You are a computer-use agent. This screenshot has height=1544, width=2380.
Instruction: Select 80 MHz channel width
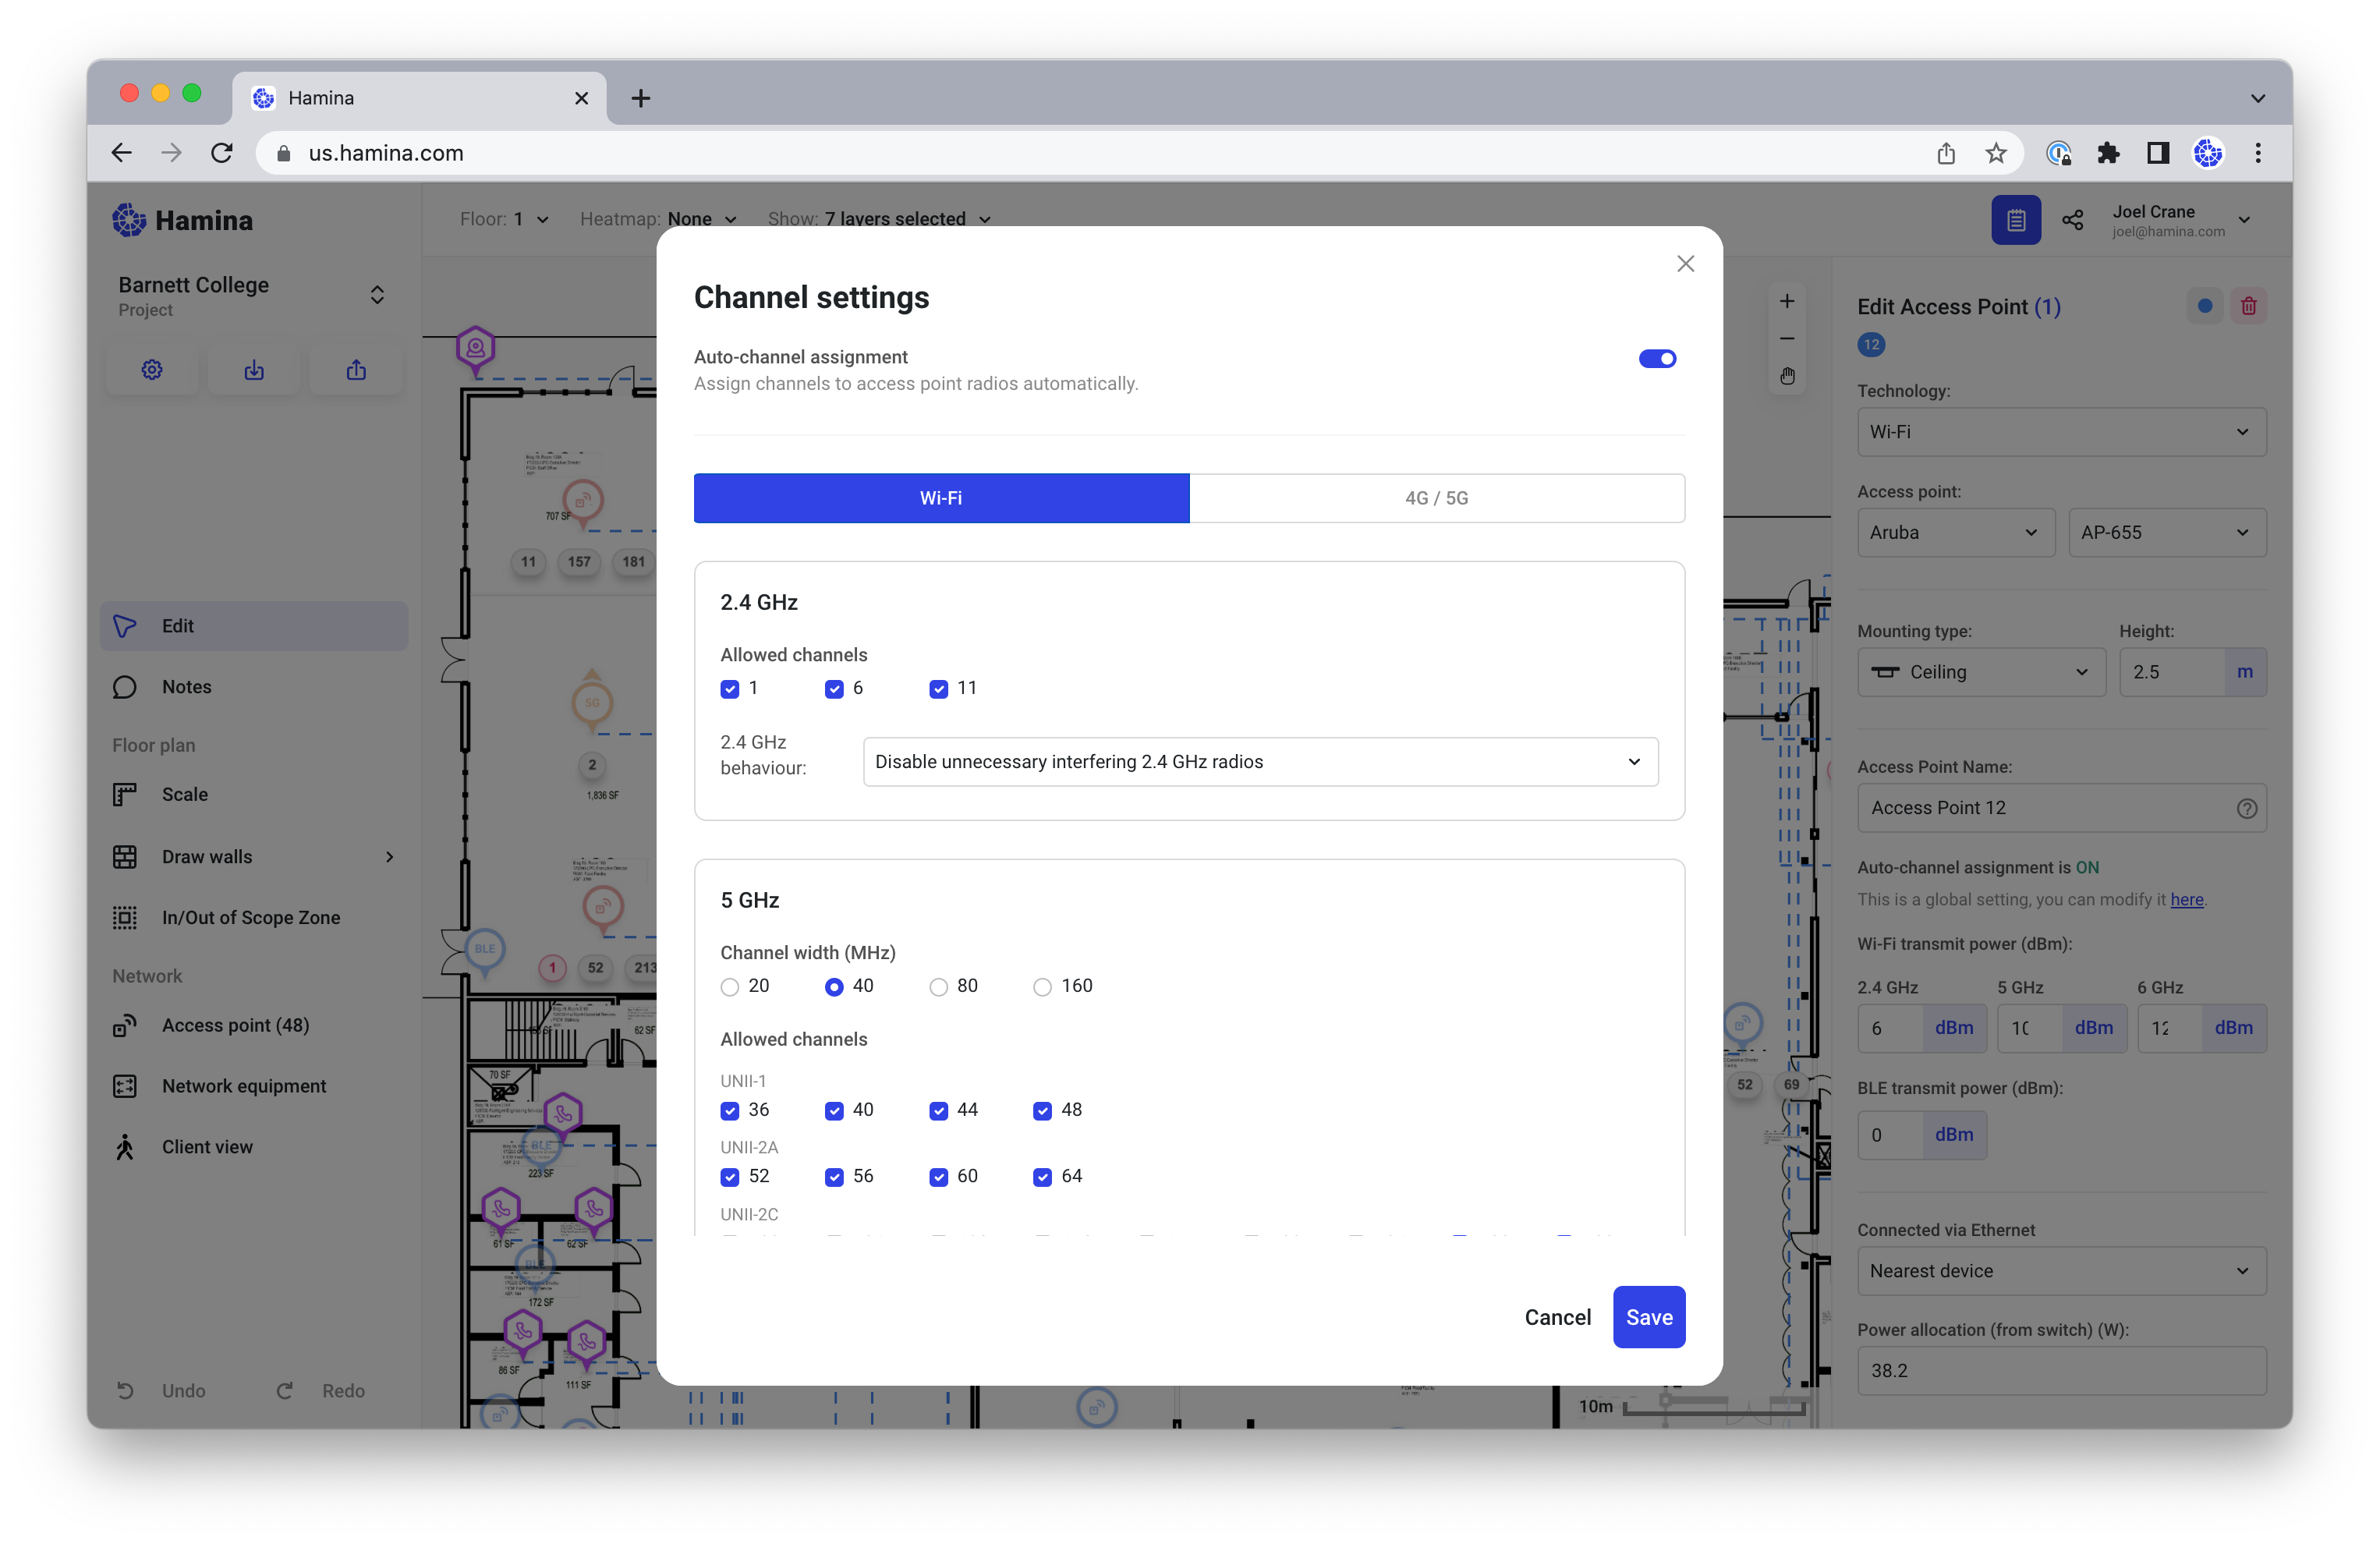point(938,987)
